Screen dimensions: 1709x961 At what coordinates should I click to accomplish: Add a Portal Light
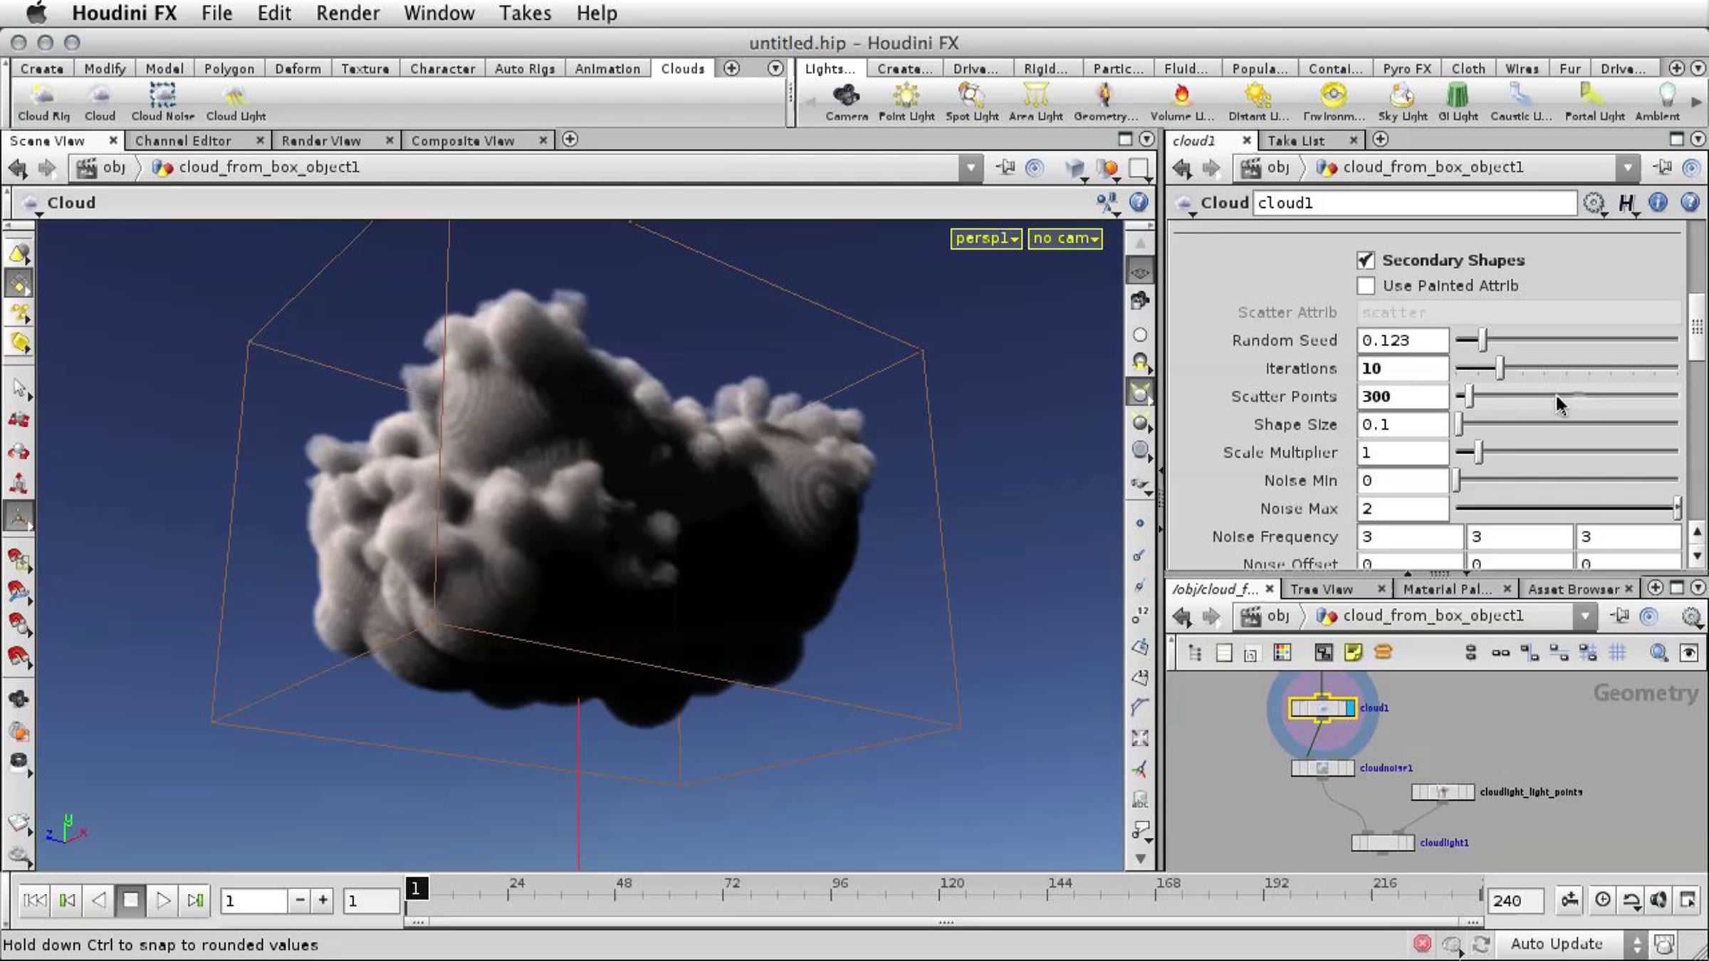[1594, 102]
